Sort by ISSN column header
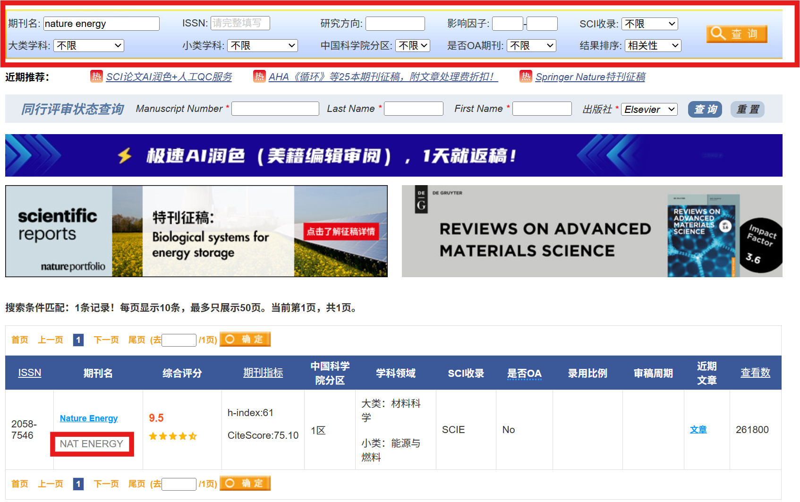This screenshot has height=502, width=800. click(x=30, y=373)
